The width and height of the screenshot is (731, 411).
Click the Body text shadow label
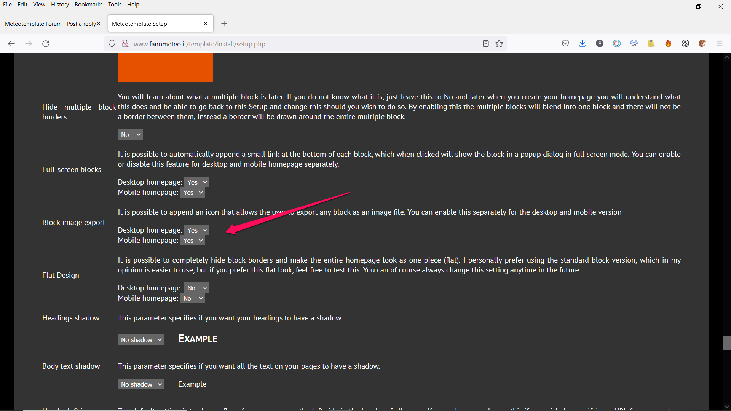click(71, 366)
